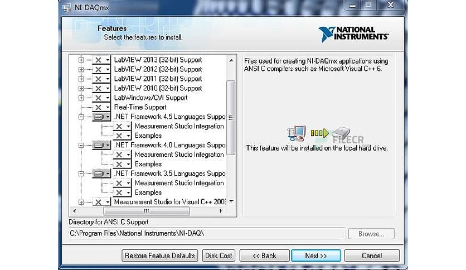Click horizontal scrollbar thumb in feature list

click(147, 211)
